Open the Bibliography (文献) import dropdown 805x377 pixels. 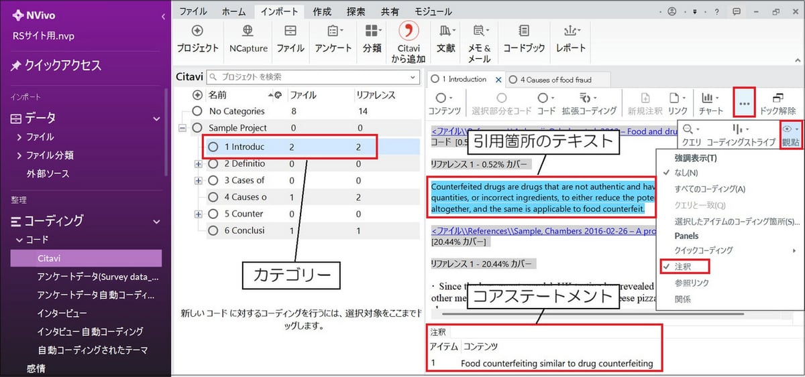point(446,39)
